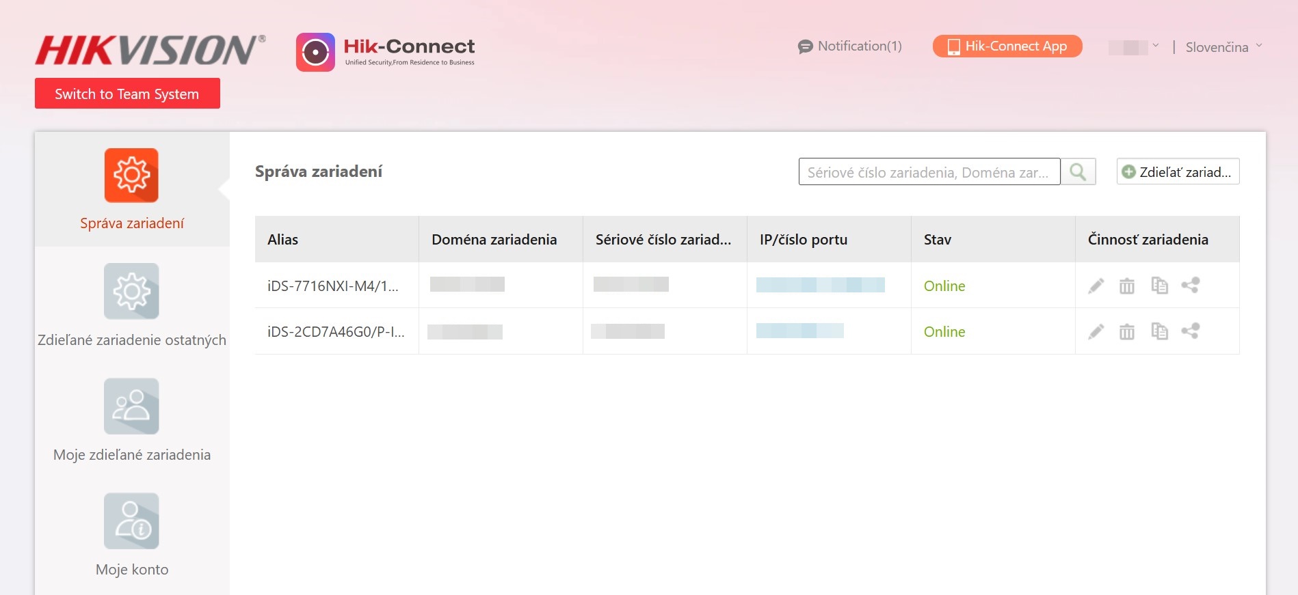The image size is (1298, 595).
Task: Focus the device serial number search field
Action: point(929,171)
